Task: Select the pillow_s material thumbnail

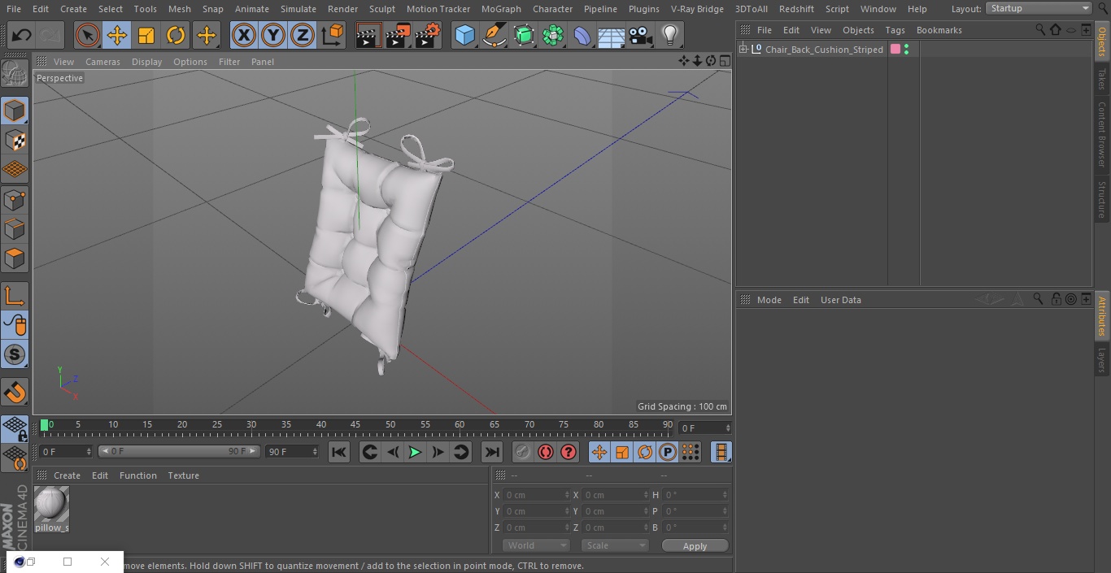Action: tap(51, 505)
